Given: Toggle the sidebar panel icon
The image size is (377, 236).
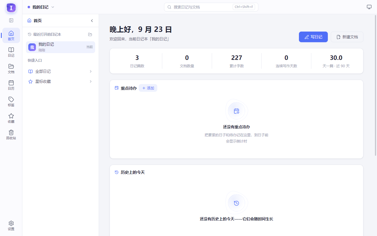Looking at the screenshot, I should [11, 20].
